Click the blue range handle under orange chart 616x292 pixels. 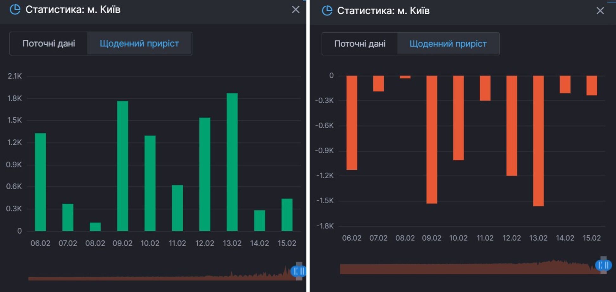point(603,265)
